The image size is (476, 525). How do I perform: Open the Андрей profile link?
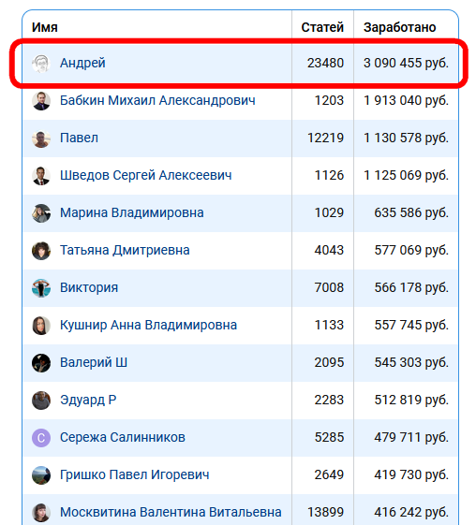[82, 63]
